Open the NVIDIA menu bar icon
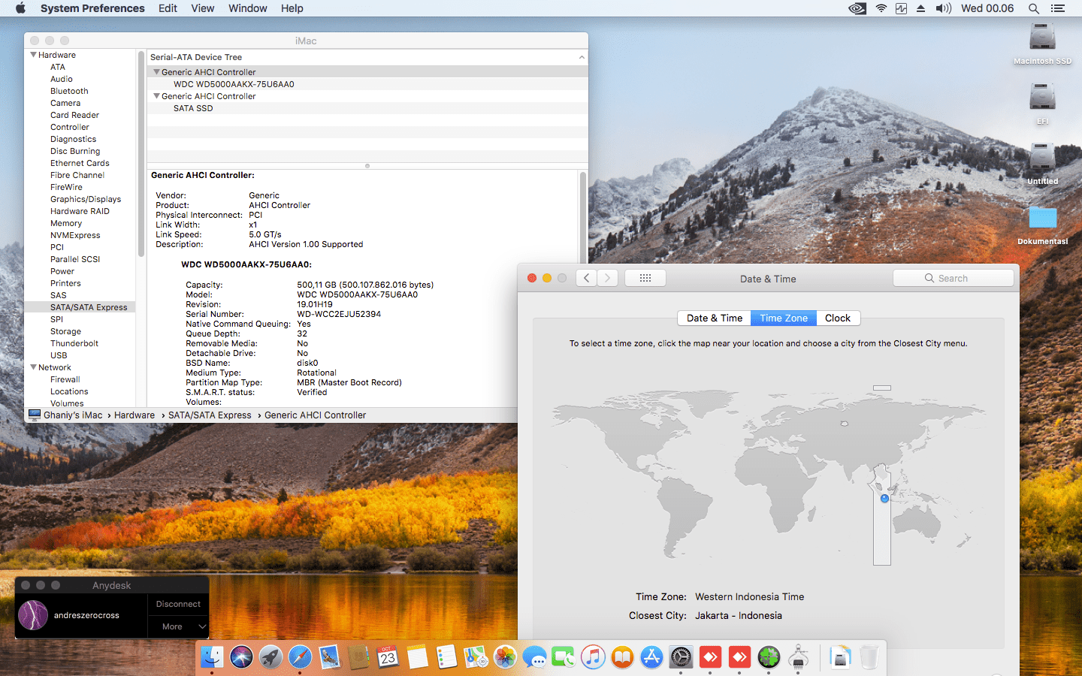 (857, 8)
